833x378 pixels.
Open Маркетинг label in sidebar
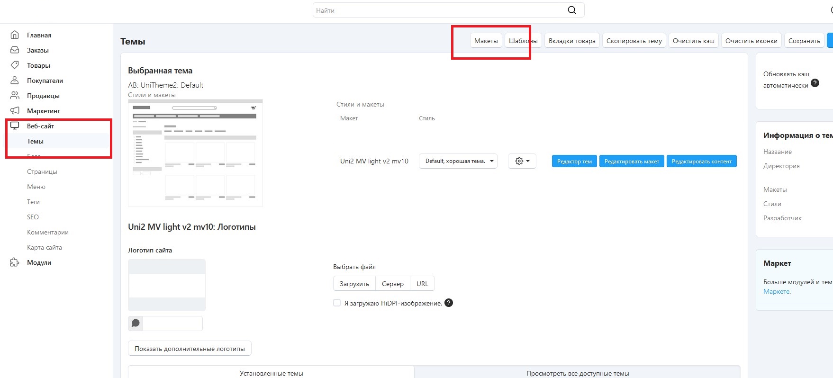pyautogui.click(x=44, y=111)
